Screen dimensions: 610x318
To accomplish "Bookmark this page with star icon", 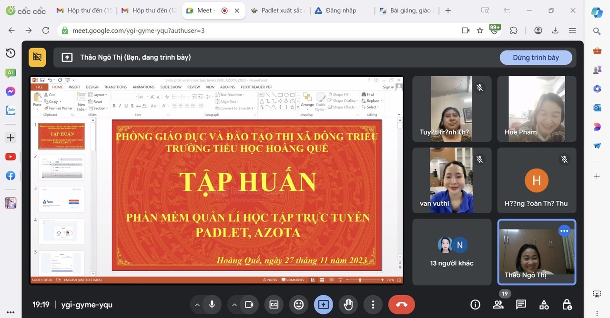I will point(480,30).
